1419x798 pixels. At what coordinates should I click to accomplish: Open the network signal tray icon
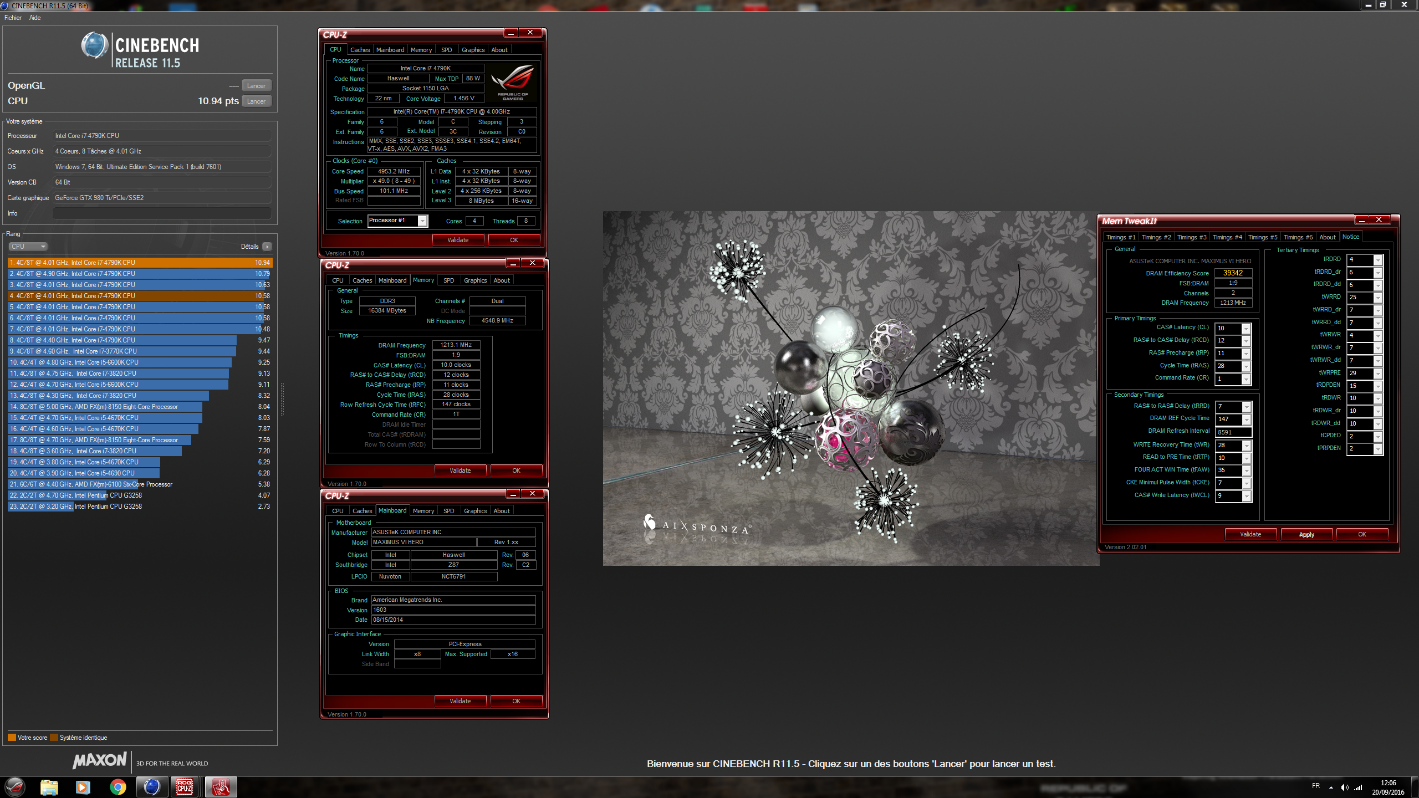click(x=1358, y=787)
